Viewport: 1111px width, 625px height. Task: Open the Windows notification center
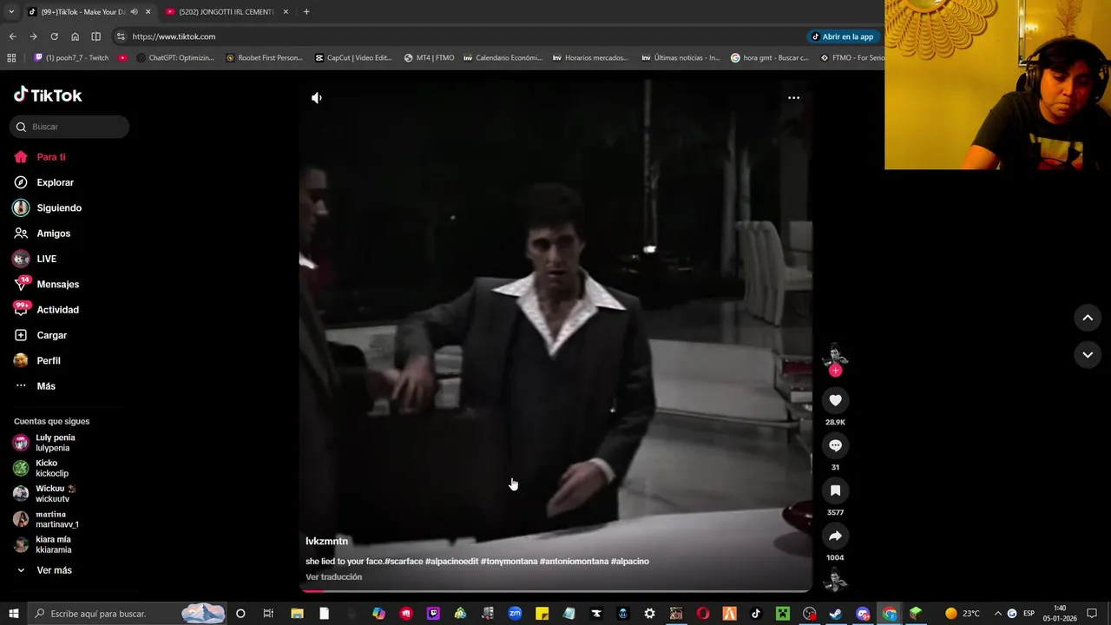pyautogui.click(x=1092, y=614)
